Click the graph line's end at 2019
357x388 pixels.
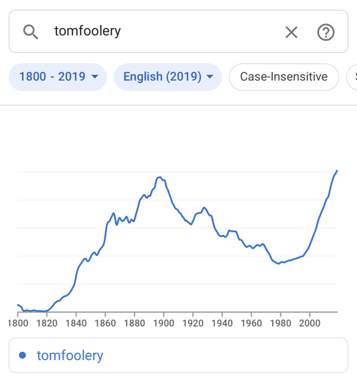pyautogui.click(x=337, y=171)
